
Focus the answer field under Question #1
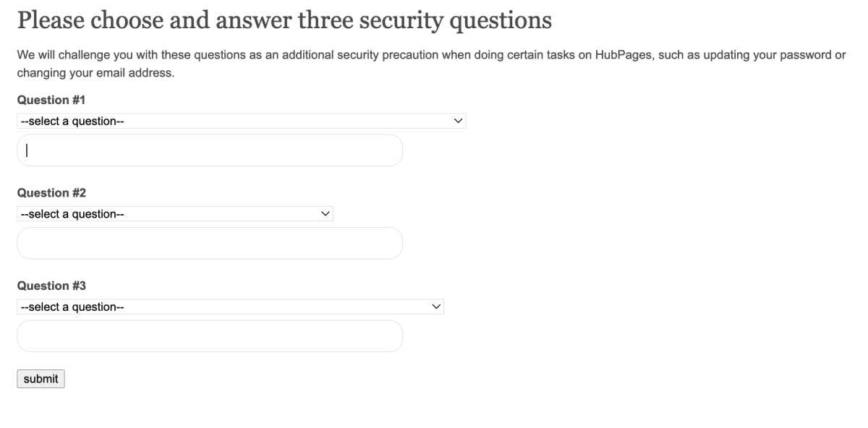[209, 150]
